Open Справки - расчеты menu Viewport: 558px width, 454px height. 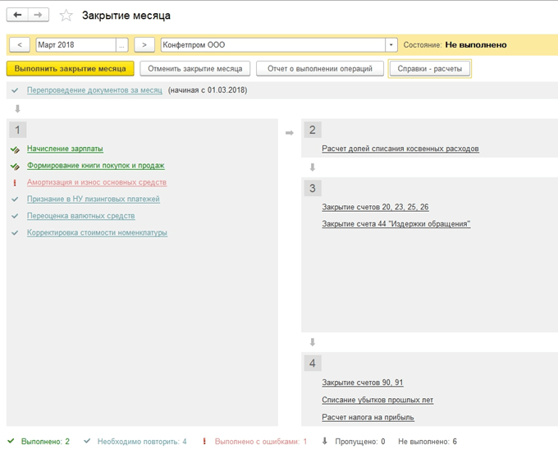pyautogui.click(x=429, y=69)
